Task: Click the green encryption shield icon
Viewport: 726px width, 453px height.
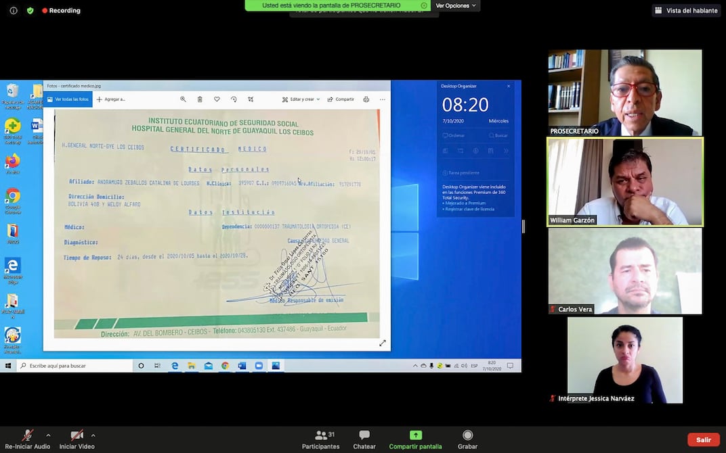Action: tap(30, 11)
